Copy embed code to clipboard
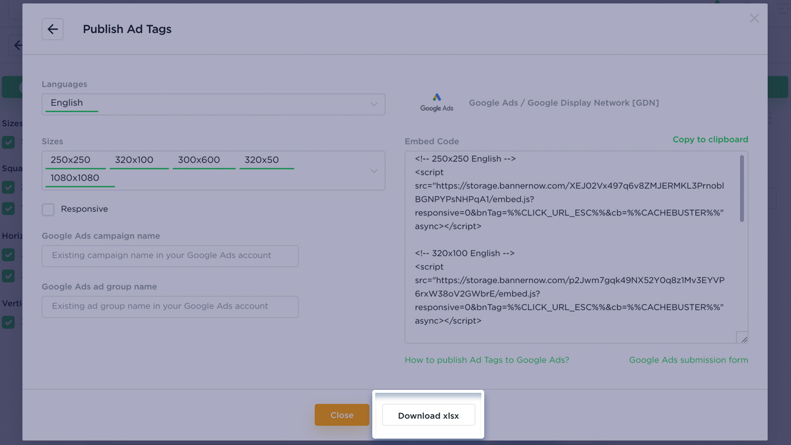Viewport: 791px width, 445px height. pos(710,139)
